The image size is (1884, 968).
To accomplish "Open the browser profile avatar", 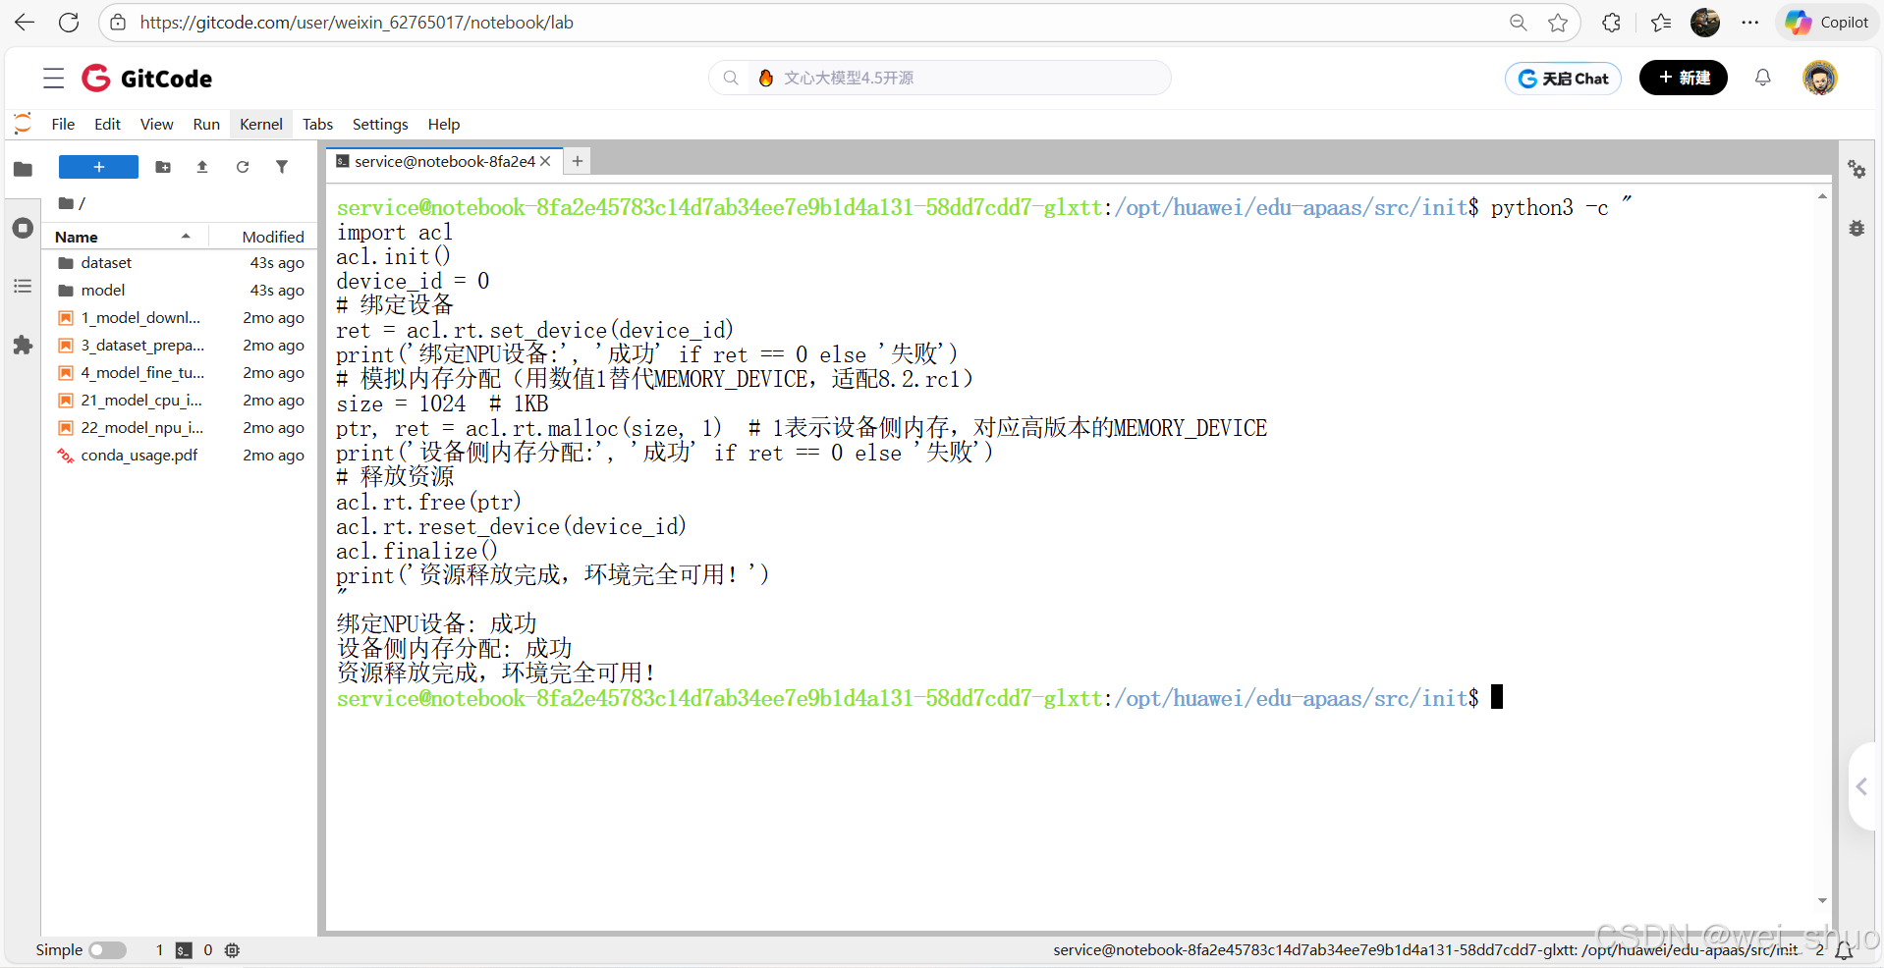I will (1705, 22).
